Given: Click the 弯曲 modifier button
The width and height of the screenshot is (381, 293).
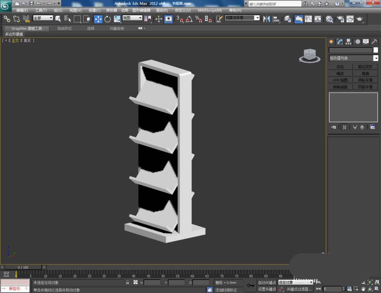Looking at the screenshot, I should click(x=365, y=74).
